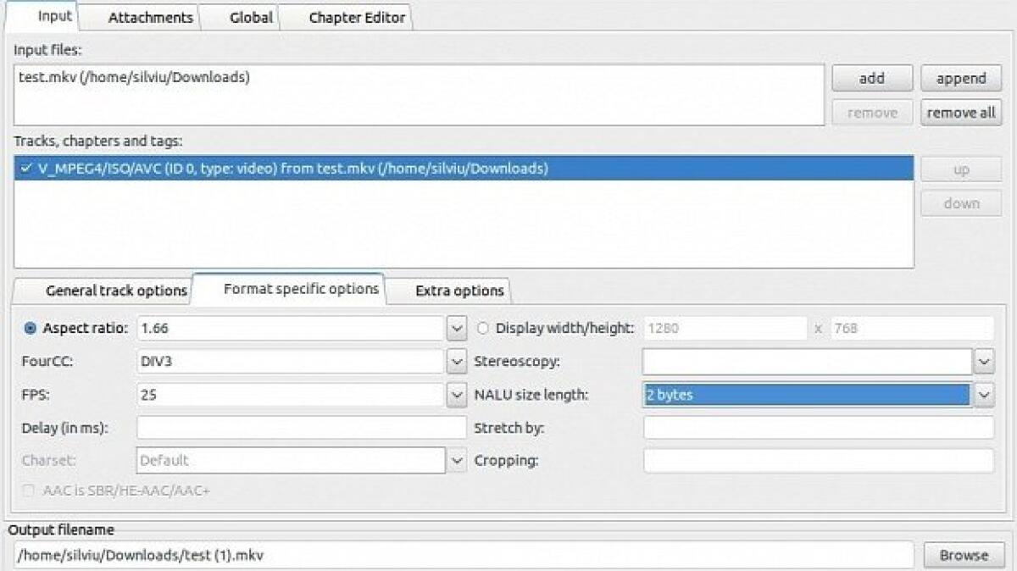Open the FPS dropdown
Viewport: 1017px width, 571px height.
(x=457, y=394)
